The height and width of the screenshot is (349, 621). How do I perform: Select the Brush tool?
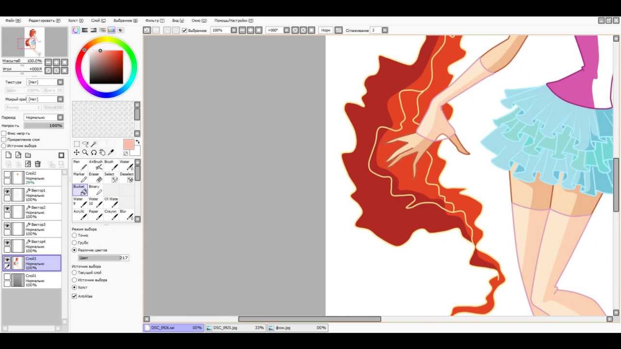click(x=111, y=165)
